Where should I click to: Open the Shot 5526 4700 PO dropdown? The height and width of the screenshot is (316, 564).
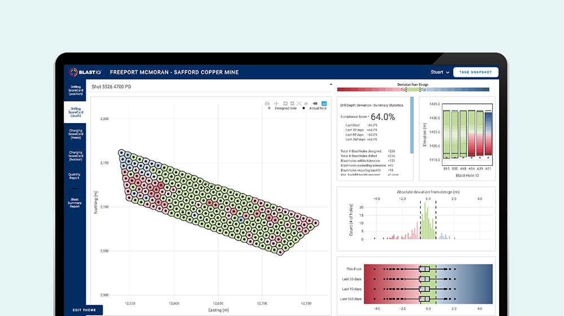click(211, 86)
